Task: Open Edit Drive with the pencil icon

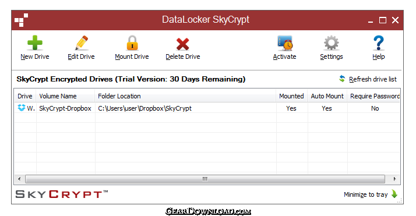Action: [81, 43]
